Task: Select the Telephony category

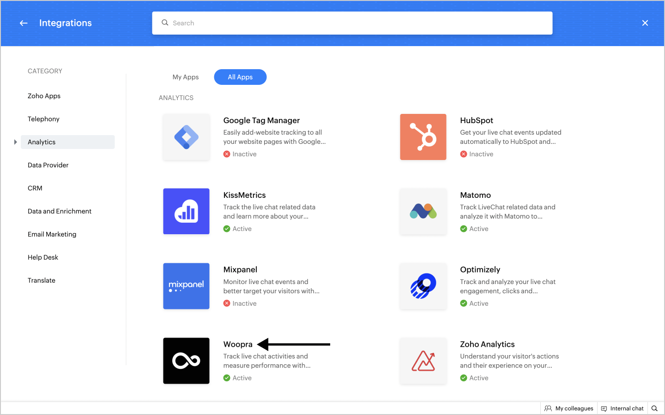Action: point(43,119)
